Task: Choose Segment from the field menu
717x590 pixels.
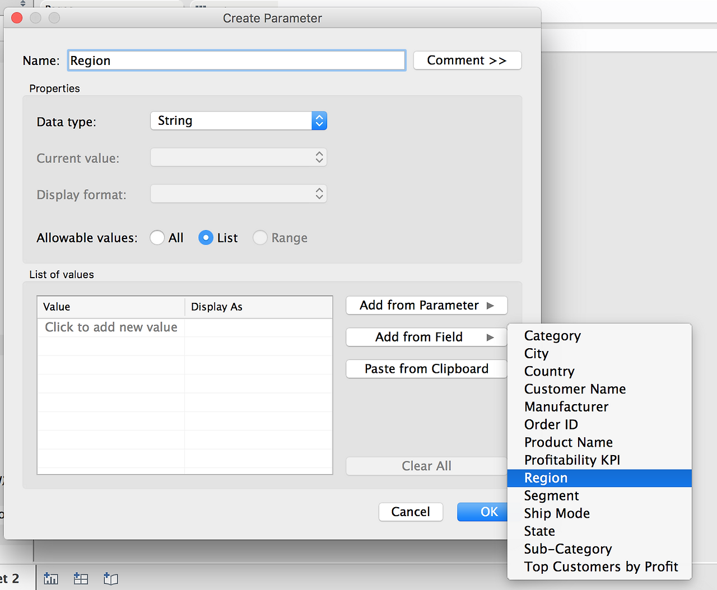Action: [x=599, y=495]
